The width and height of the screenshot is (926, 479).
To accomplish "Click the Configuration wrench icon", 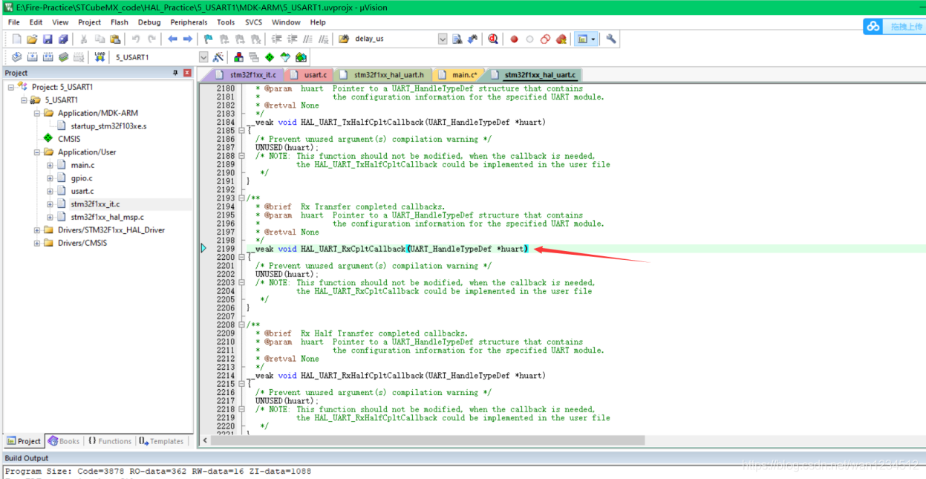I will coord(611,39).
